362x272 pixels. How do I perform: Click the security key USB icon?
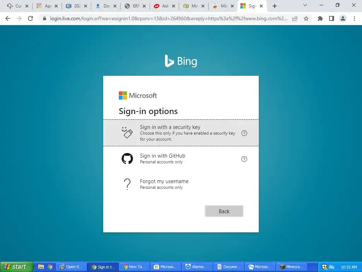127,132
